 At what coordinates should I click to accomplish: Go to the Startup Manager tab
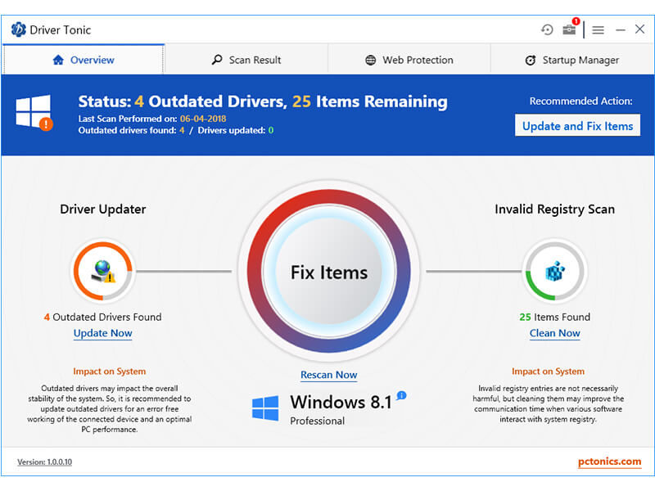click(x=571, y=60)
